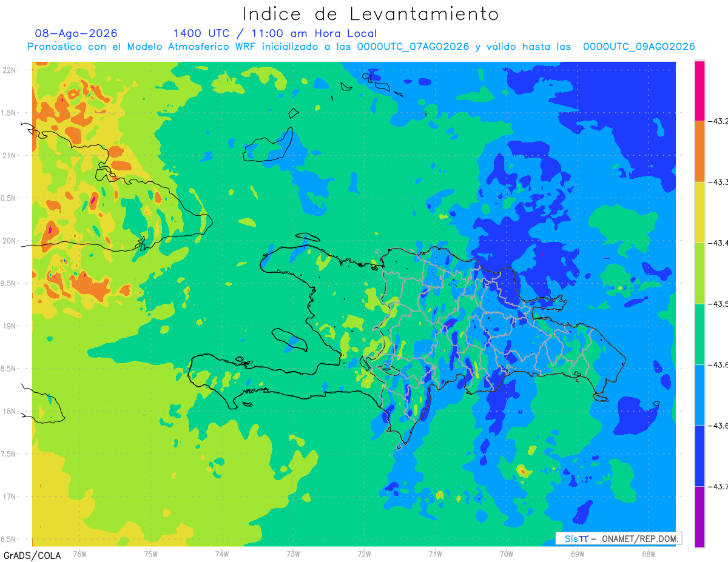728x562 pixels.
Task: Click the 'Pronóstico con el Modelo Atmosférico WRF' line
Action: coord(362,47)
